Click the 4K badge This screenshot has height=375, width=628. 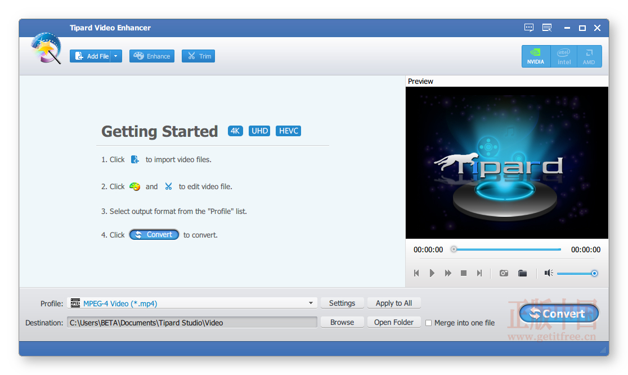click(235, 131)
